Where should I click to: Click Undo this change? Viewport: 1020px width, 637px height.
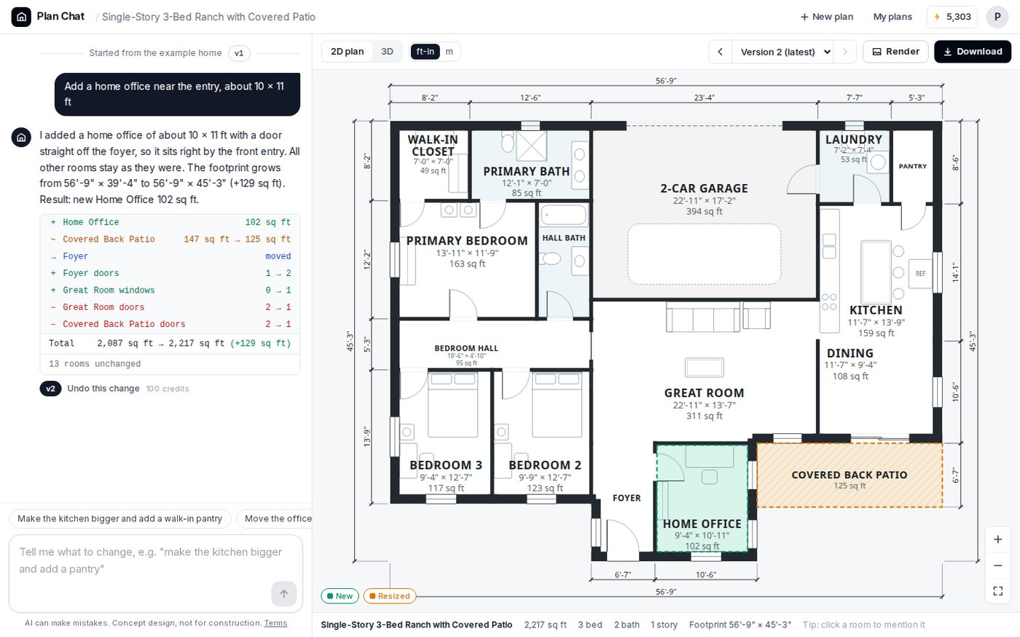[103, 389]
